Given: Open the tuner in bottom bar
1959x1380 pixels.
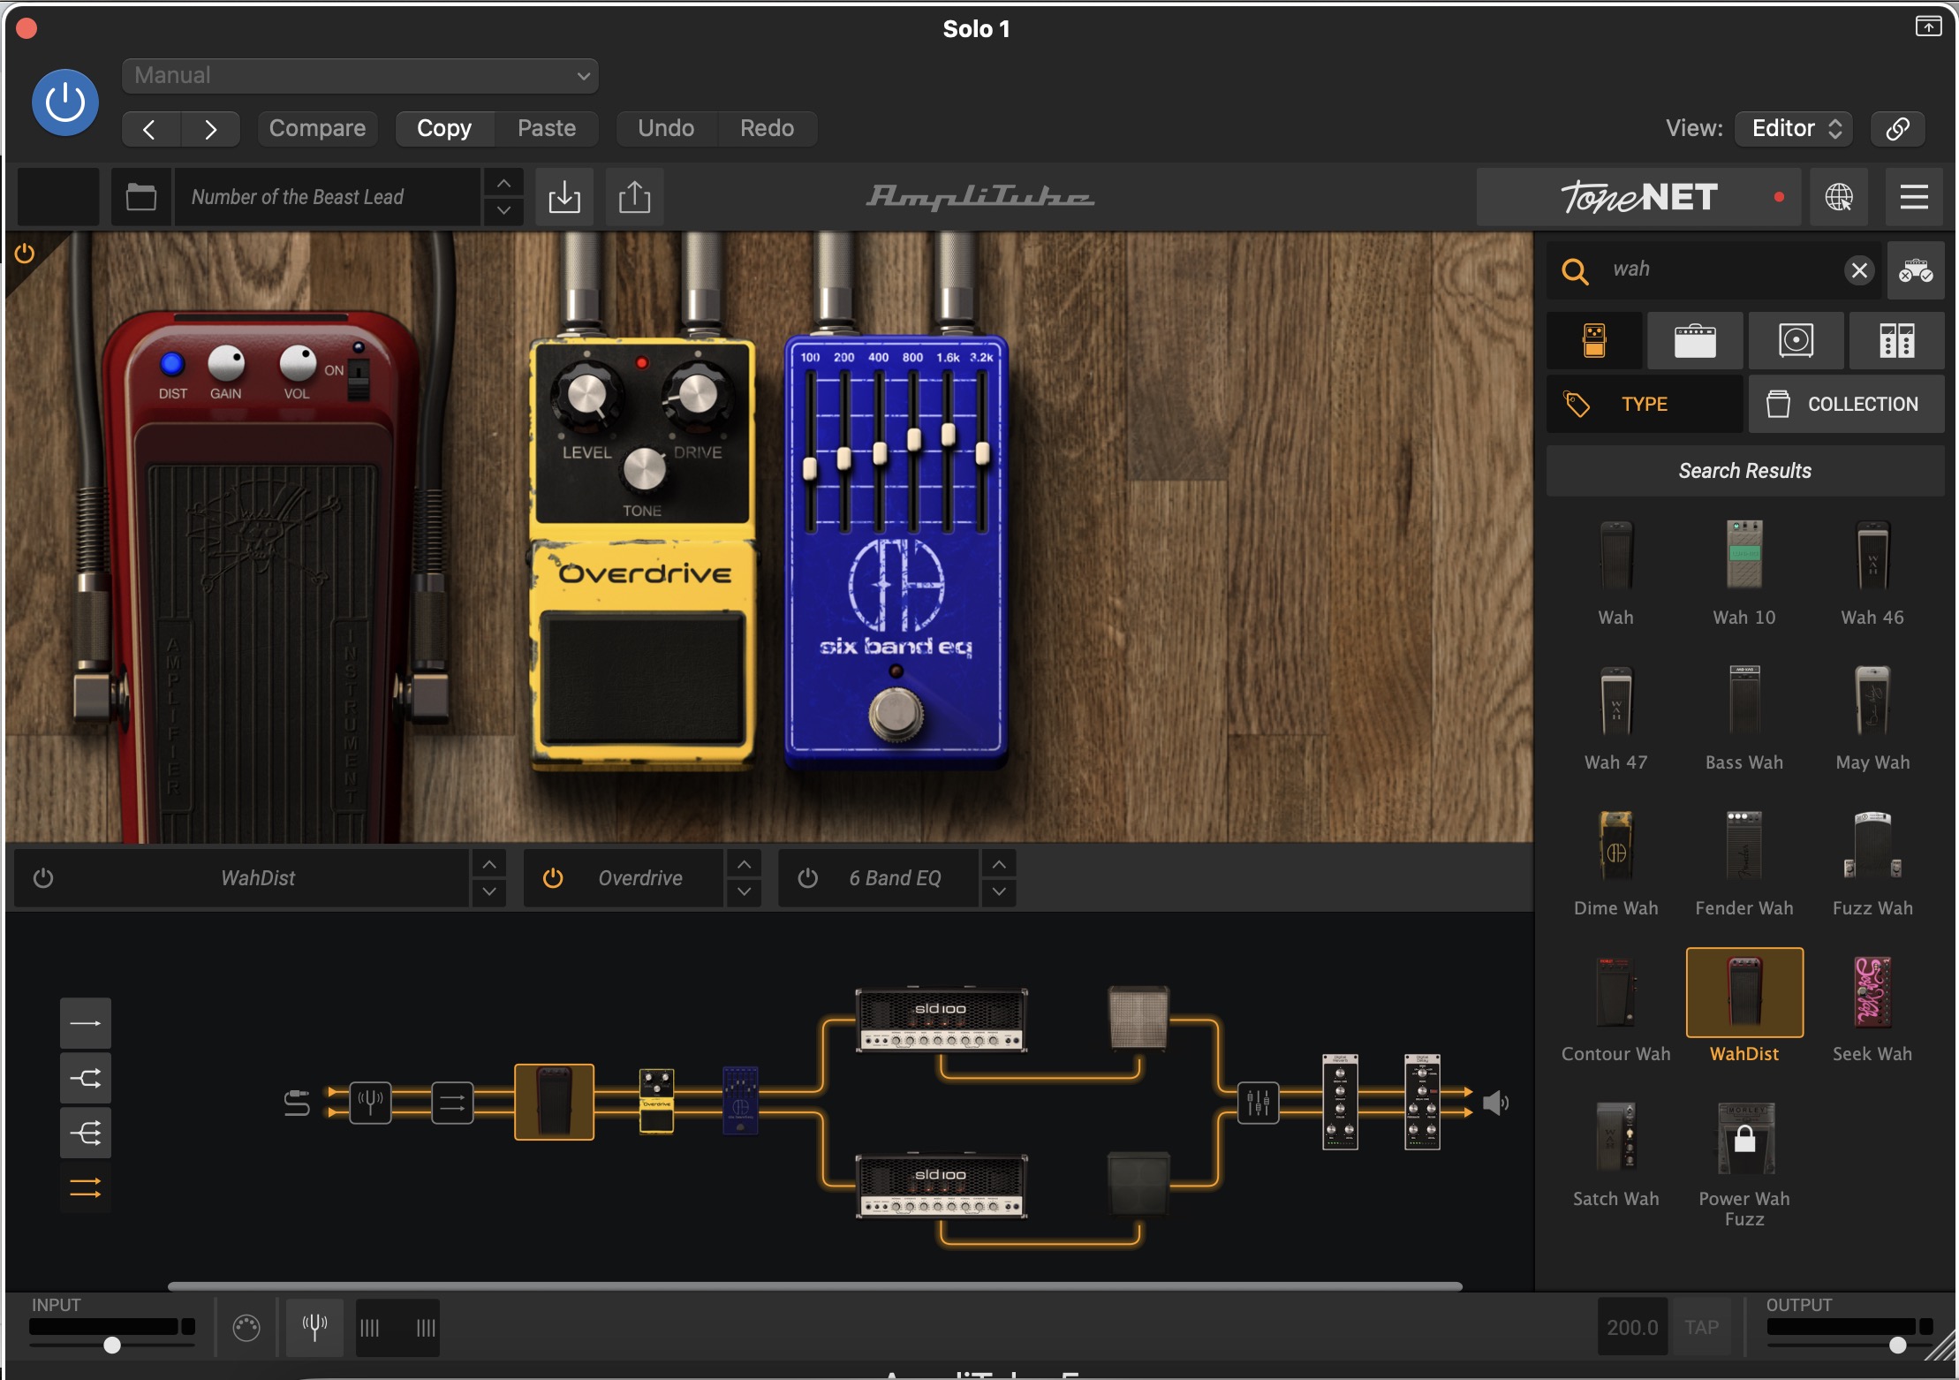Looking at the screenshot, I should pos(314,1327).
